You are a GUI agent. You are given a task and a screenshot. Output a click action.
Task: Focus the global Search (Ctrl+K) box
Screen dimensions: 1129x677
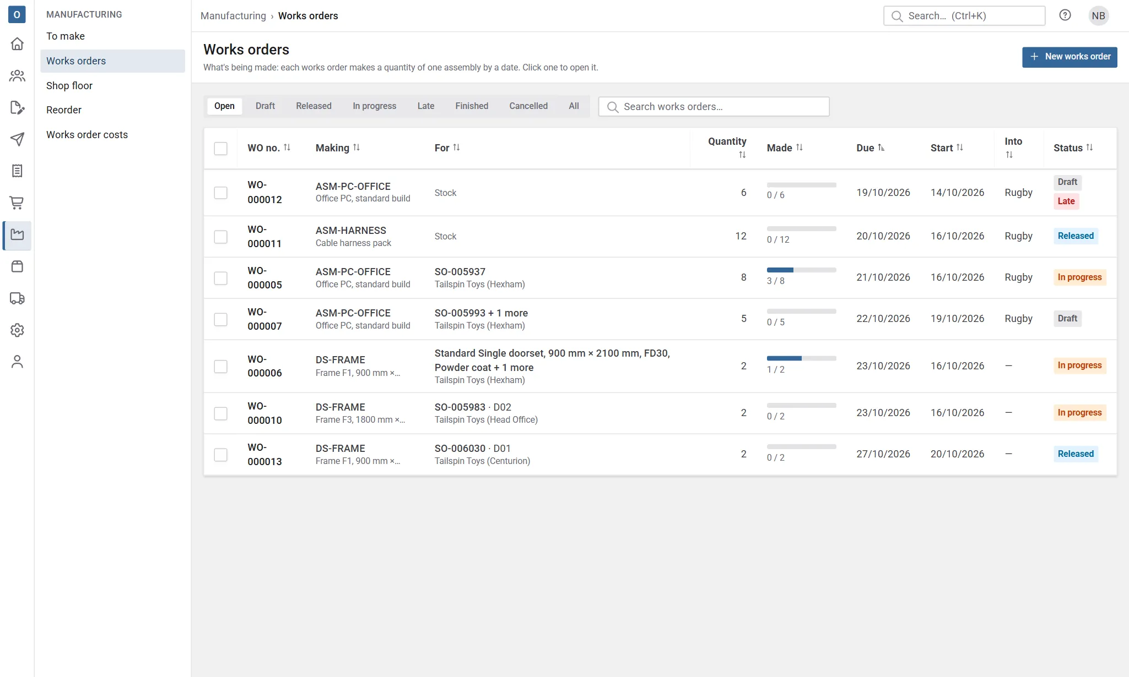point(964,15)
